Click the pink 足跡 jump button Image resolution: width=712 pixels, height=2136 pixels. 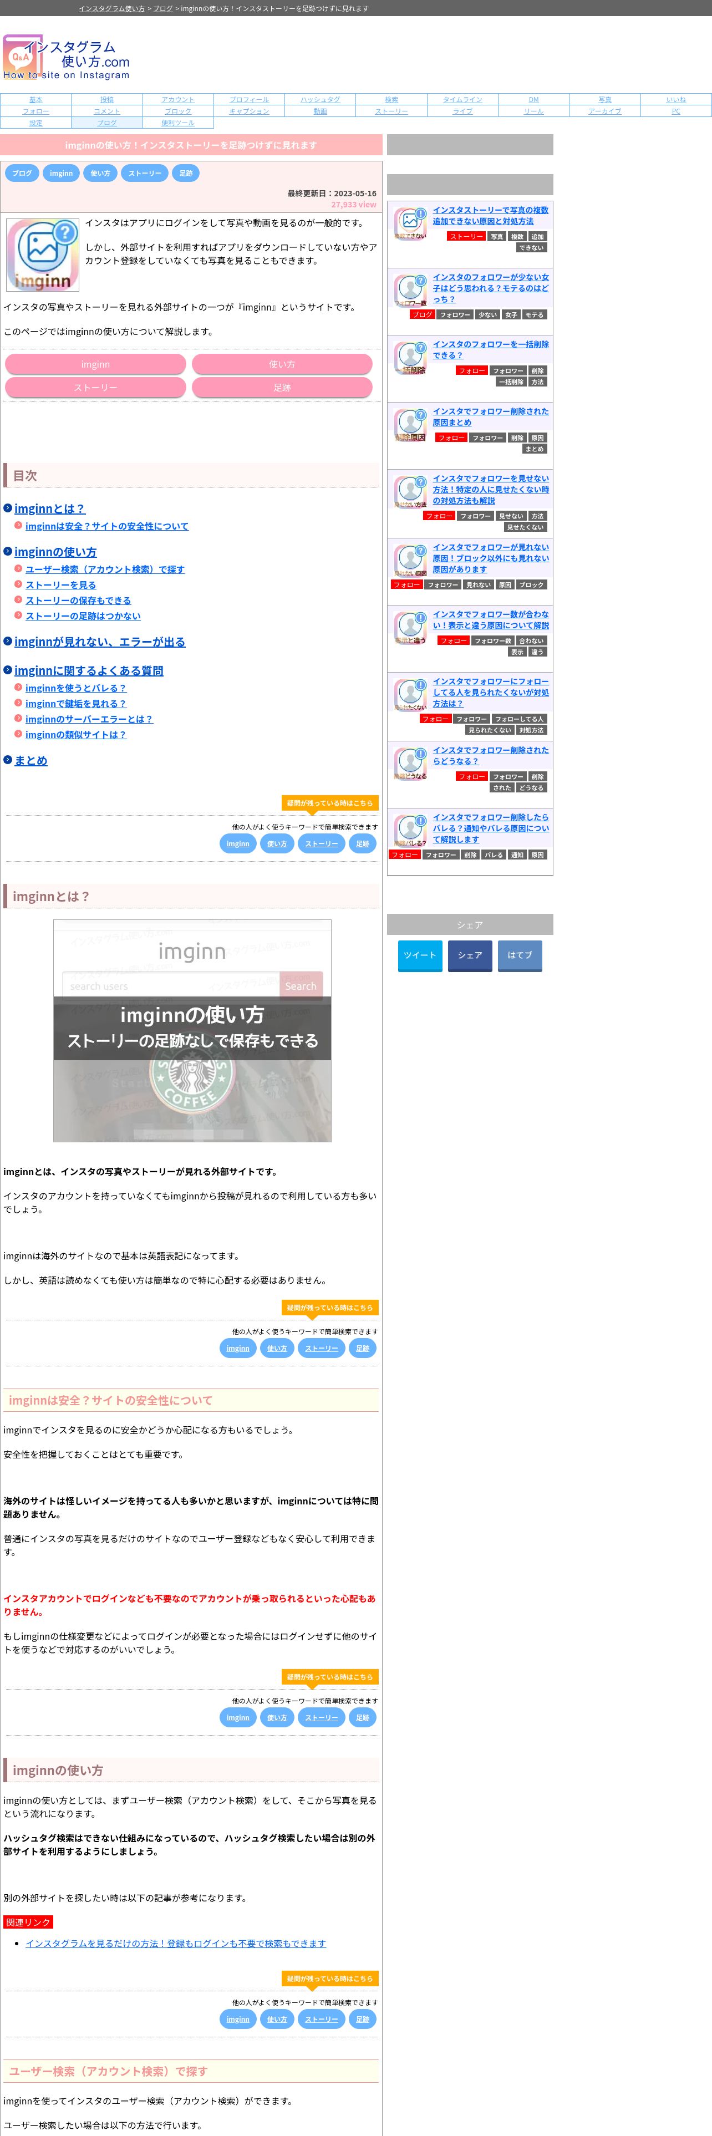click(x=282, y=388)
